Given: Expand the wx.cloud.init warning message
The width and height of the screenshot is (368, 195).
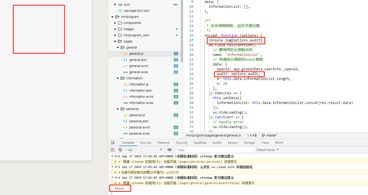Looking at the screenshot, I should coord(120,172).
